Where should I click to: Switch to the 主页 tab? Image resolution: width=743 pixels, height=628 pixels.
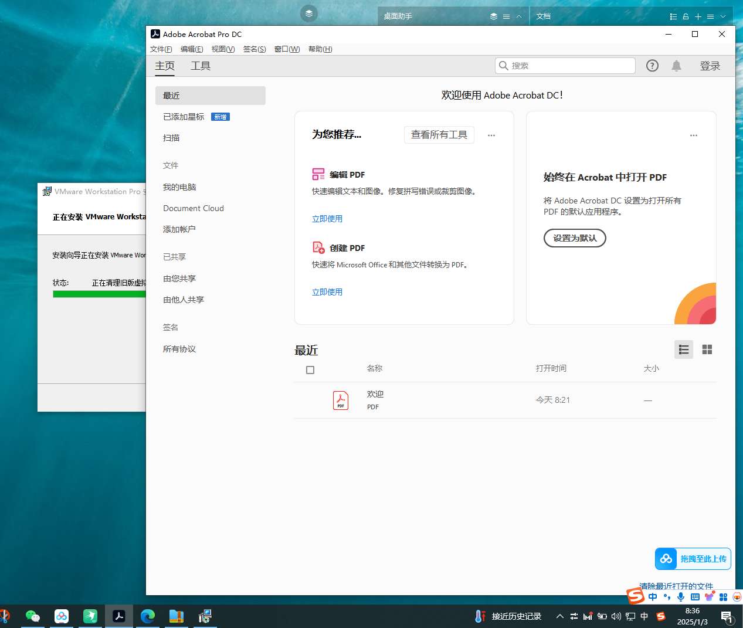coord(165,66)
